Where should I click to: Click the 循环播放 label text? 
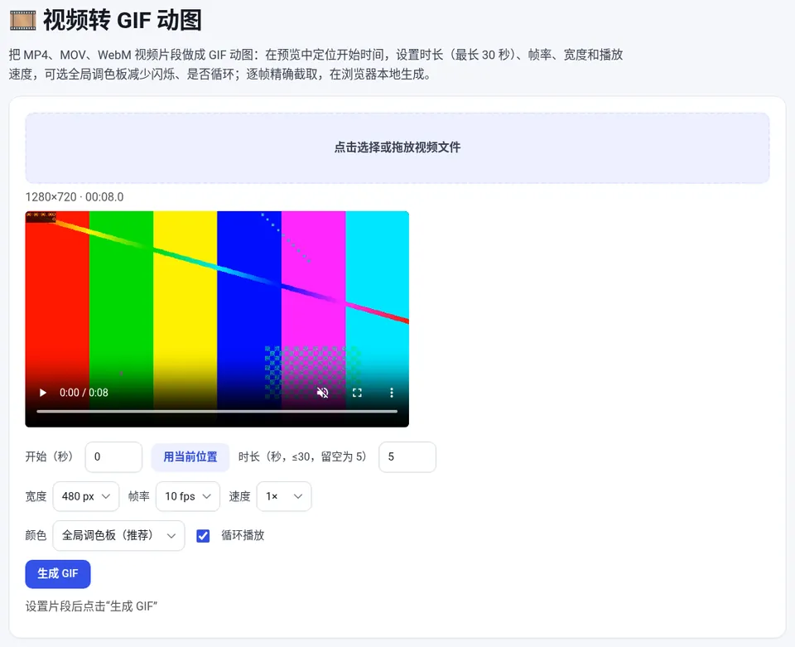[x=243, y=535]
